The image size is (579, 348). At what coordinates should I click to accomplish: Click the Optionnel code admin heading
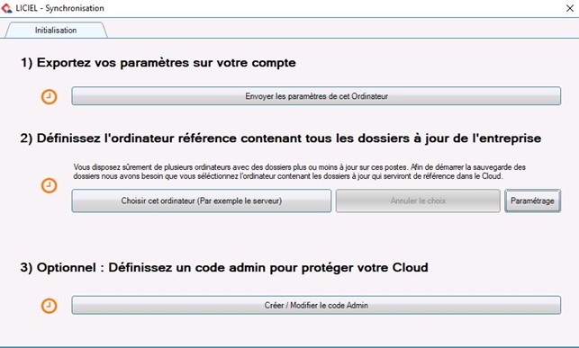coord(224,267)
